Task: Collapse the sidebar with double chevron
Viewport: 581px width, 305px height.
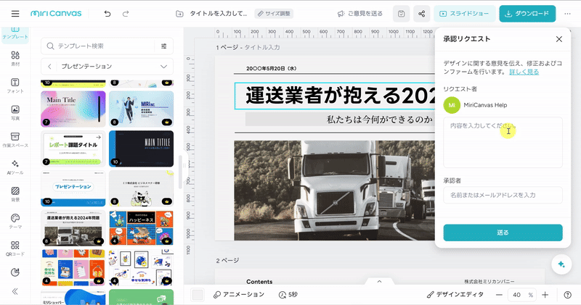Action: coord(15,291)
